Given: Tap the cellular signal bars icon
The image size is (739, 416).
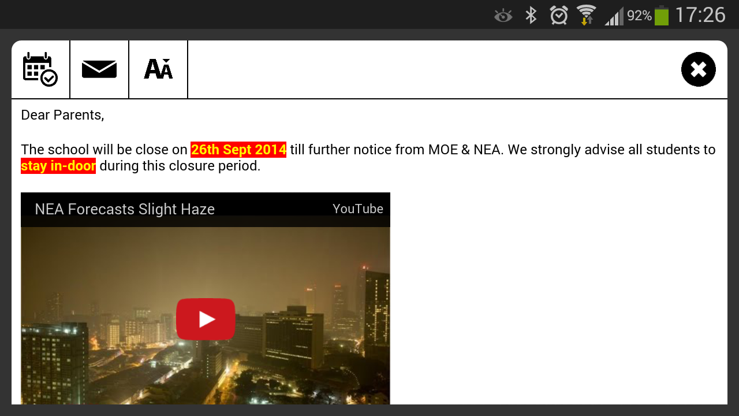Looking at the screenshot, I should 614,16.
